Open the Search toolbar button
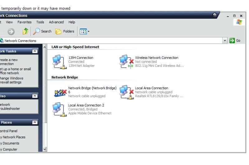Viewport: 249px width, 165px height. (x=42, y=31)
